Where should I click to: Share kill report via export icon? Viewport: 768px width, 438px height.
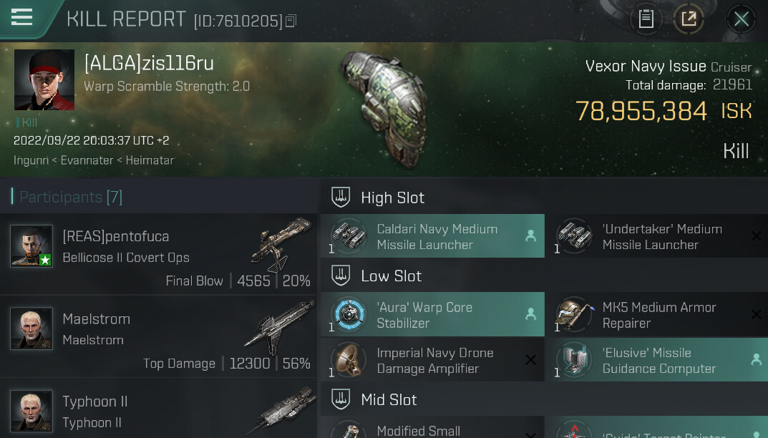tap(689, 19)
